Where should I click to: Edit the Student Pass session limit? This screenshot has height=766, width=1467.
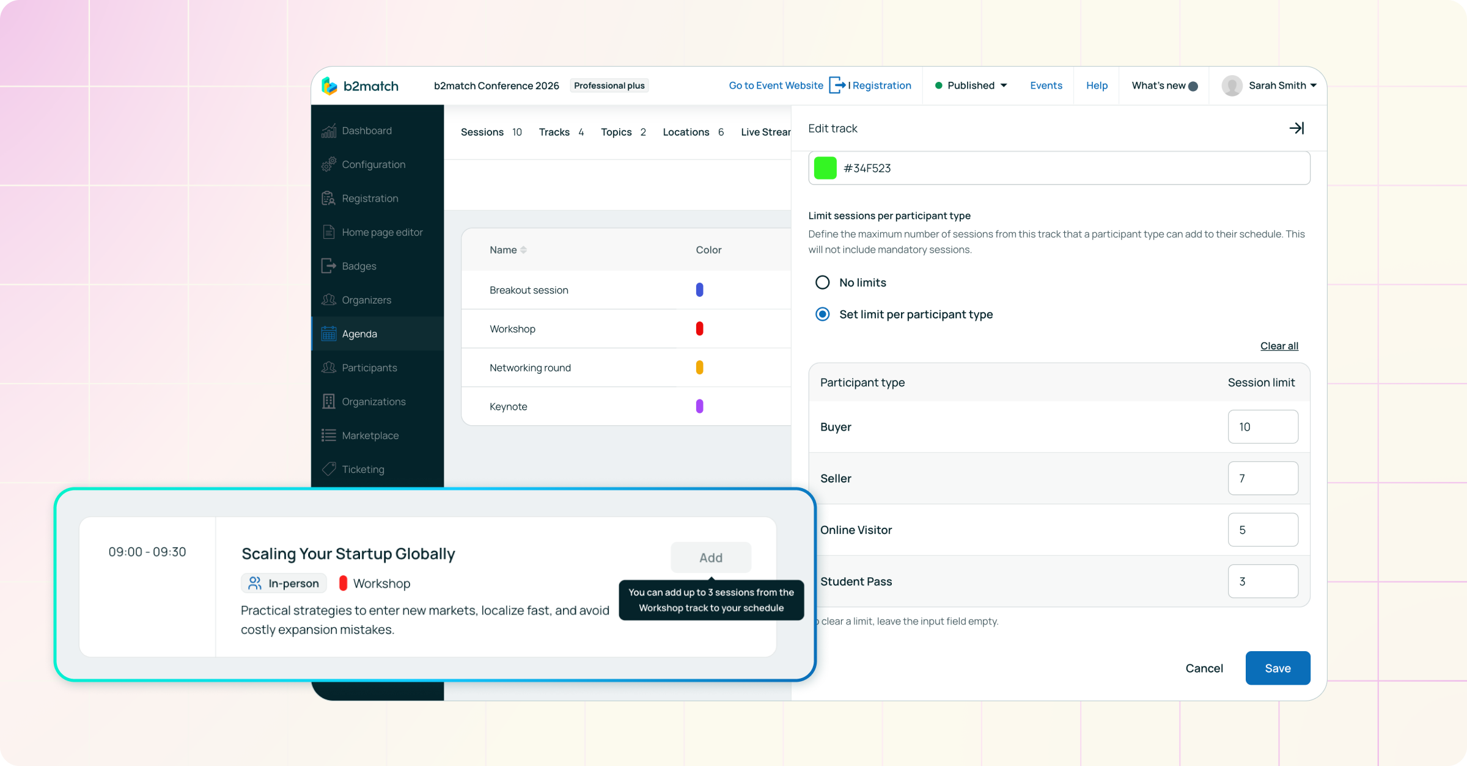[x=1263, y=582]
